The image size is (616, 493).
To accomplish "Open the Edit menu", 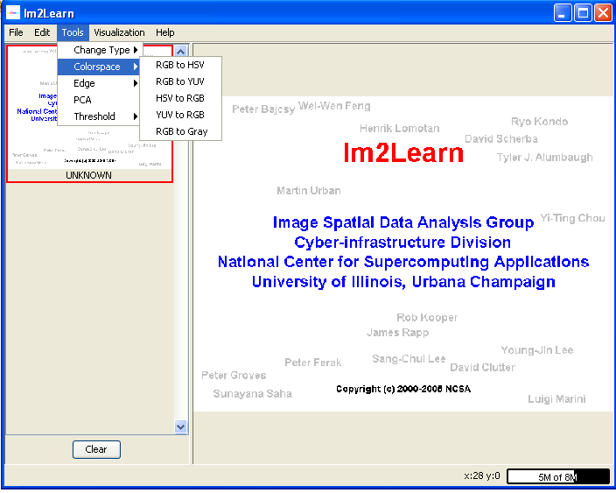I will point(42,32).
